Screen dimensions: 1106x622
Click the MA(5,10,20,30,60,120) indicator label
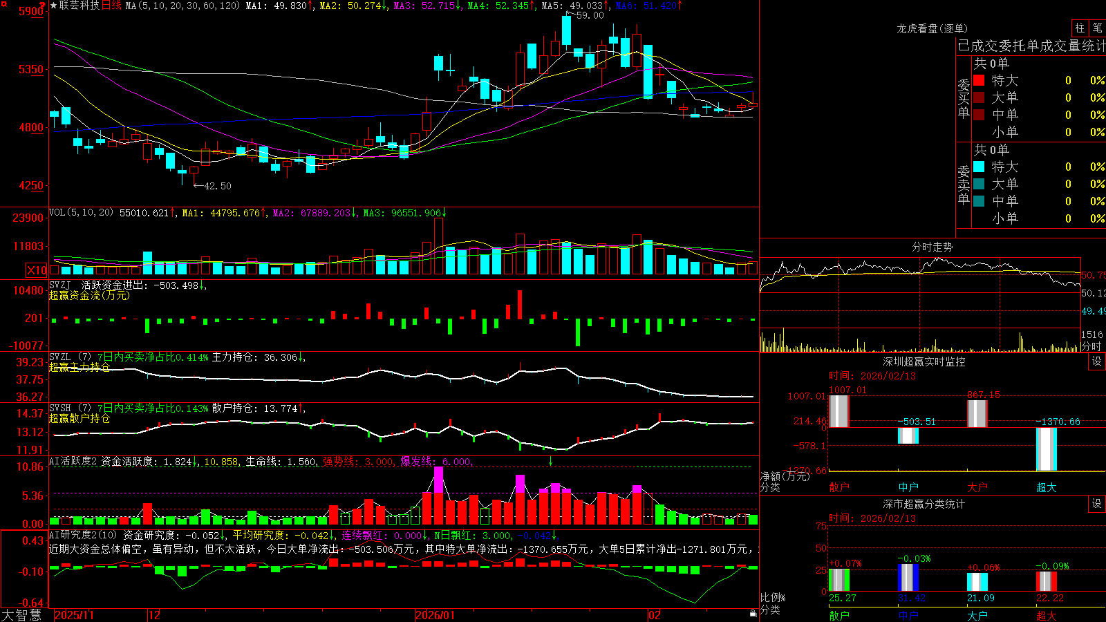click(x=182, y=6)
